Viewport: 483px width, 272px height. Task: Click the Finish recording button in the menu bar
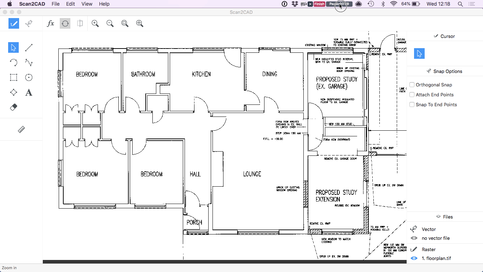pos(319,4)
